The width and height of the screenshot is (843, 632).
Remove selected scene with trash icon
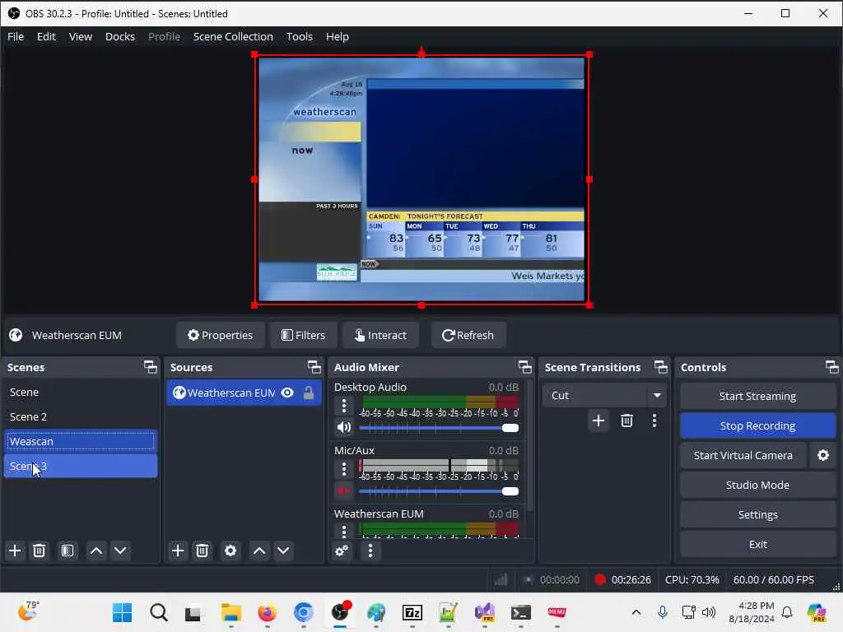(x=40, y=551)
